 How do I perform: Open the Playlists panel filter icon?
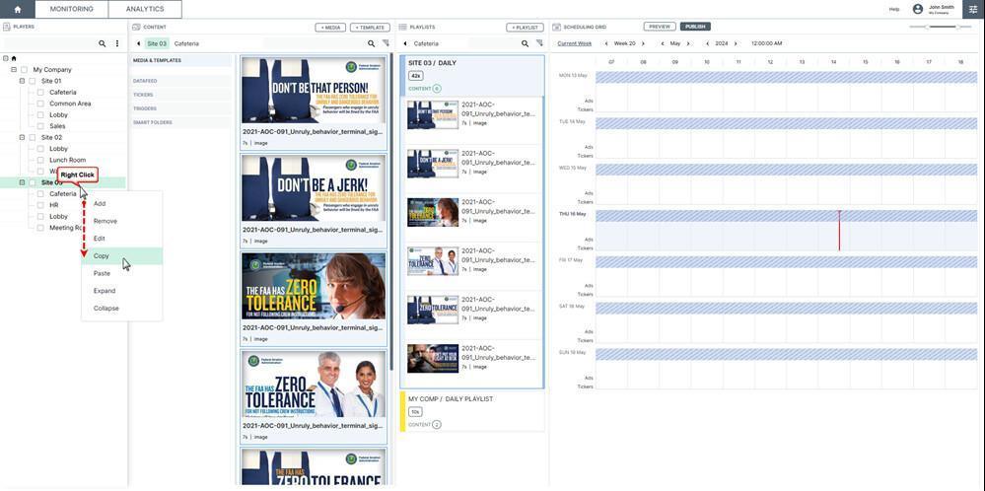(539, 43)
